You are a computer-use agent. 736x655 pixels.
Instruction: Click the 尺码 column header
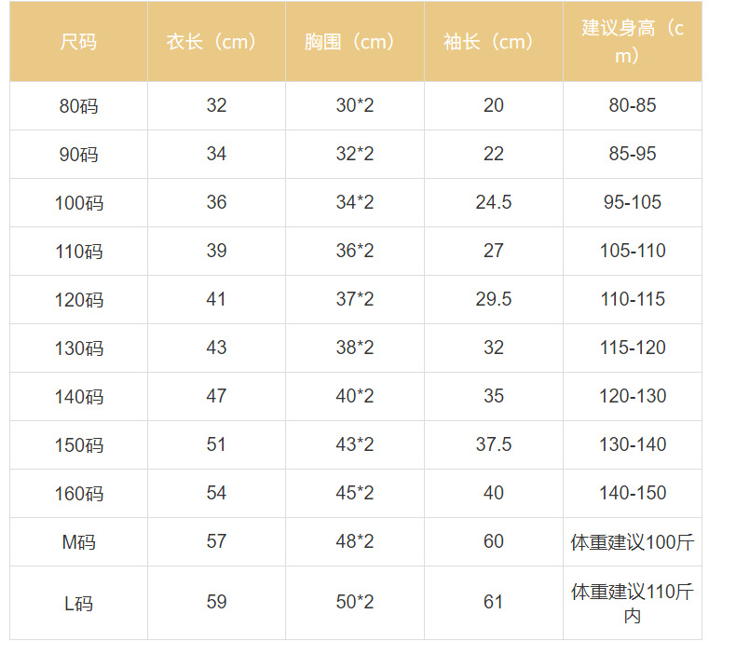coord(78,42)
